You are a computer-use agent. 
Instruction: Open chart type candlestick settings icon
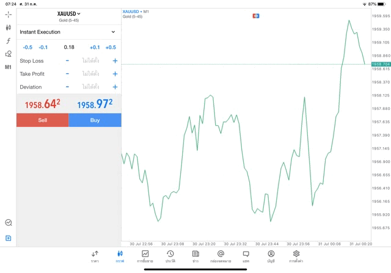click(8, 27)
